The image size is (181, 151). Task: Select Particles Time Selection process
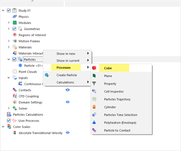(120, 115)
